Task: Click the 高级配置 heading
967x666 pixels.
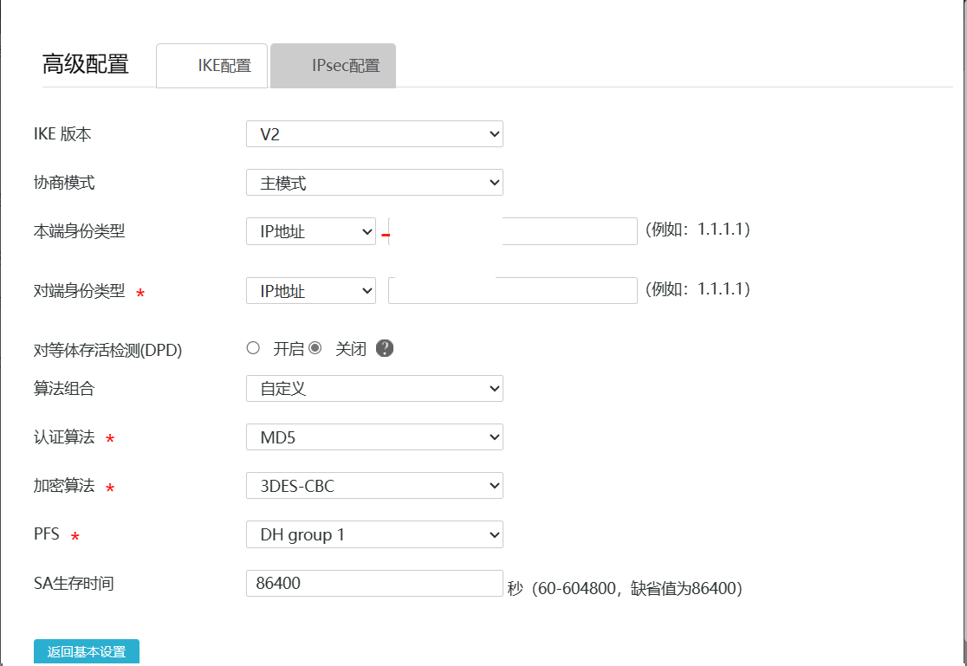Action: coord(86,64)
